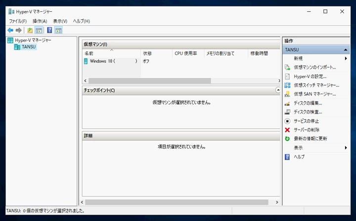The height and width of the screenshot is (221, 356).
Task: Click the Windows 10 virtual machine icon
Action: coord(86,61)
